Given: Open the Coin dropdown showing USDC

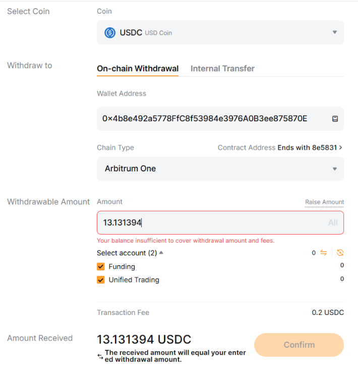Looking at the screenshot, I should [220, 33].
